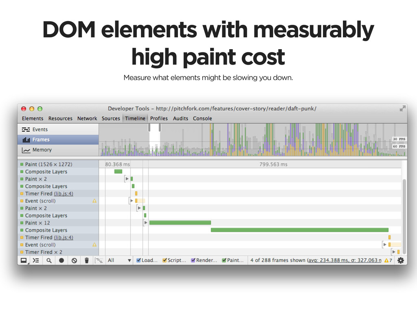The height and width of the screenshot is (312, 417).
Task: Open the Profiles tab
Action: [x=159, y=119]
